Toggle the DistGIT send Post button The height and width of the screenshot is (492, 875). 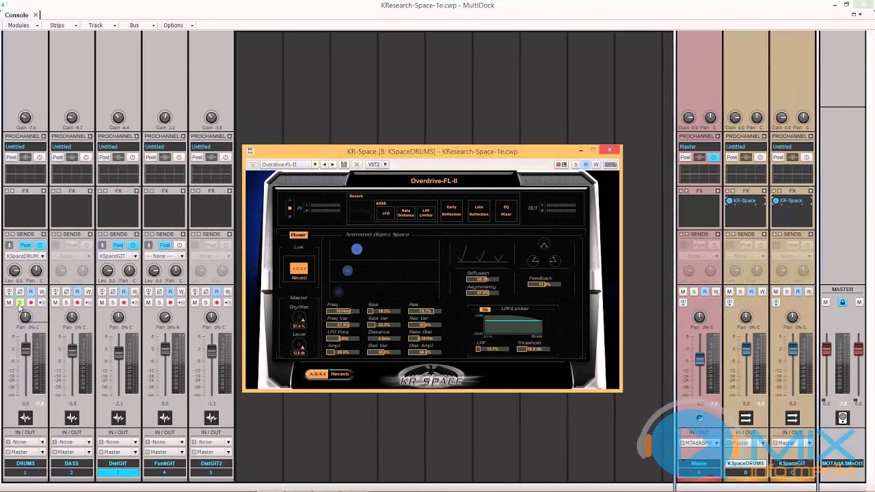118,245
